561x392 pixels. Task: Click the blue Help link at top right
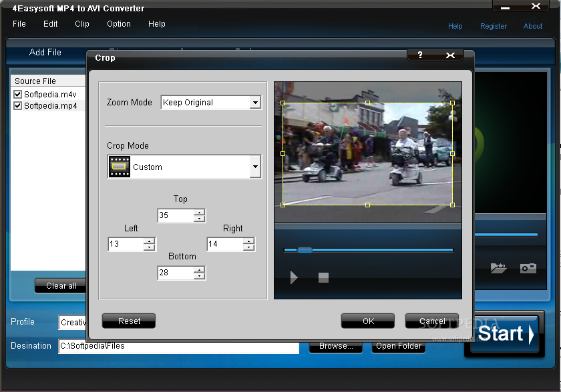point(455,26)
